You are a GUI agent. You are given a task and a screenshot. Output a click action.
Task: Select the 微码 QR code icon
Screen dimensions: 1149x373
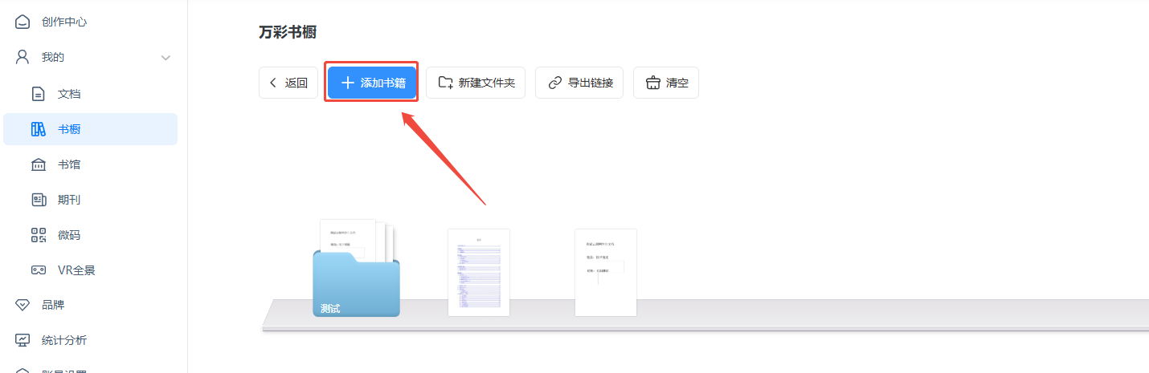pyautogui.click(x=38, y=235)
